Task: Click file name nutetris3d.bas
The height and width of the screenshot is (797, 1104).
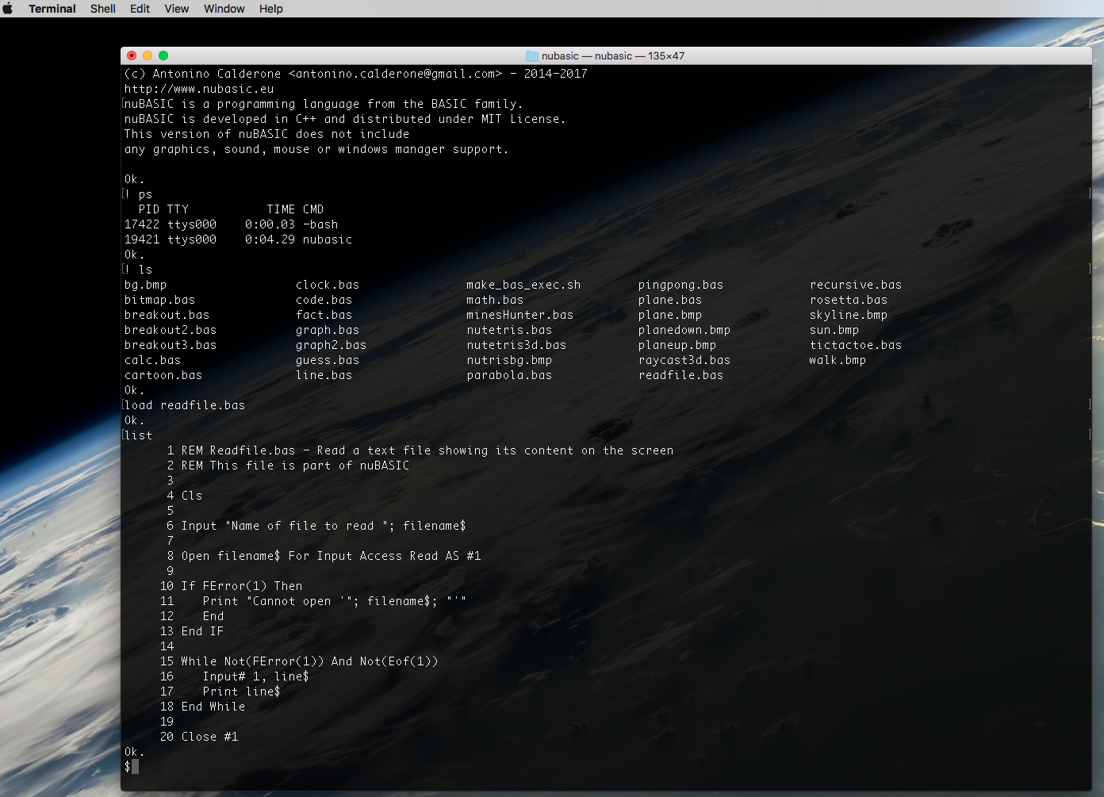Action: (x=517, y=345)
